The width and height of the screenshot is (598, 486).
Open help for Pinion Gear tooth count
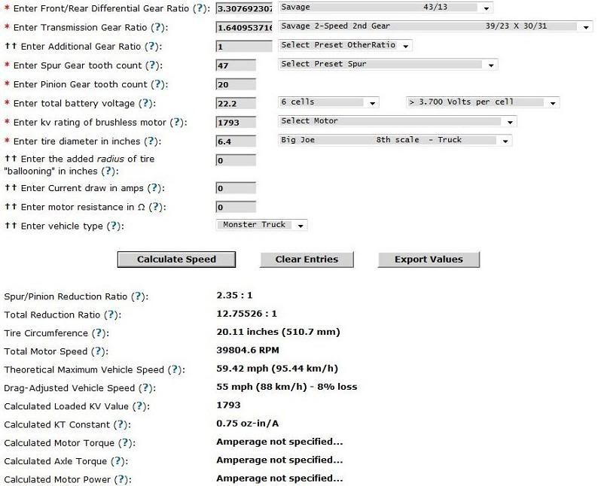pyautogui.click(x=156, y=85)
